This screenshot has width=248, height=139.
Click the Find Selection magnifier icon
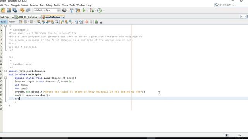coord(39,22)
